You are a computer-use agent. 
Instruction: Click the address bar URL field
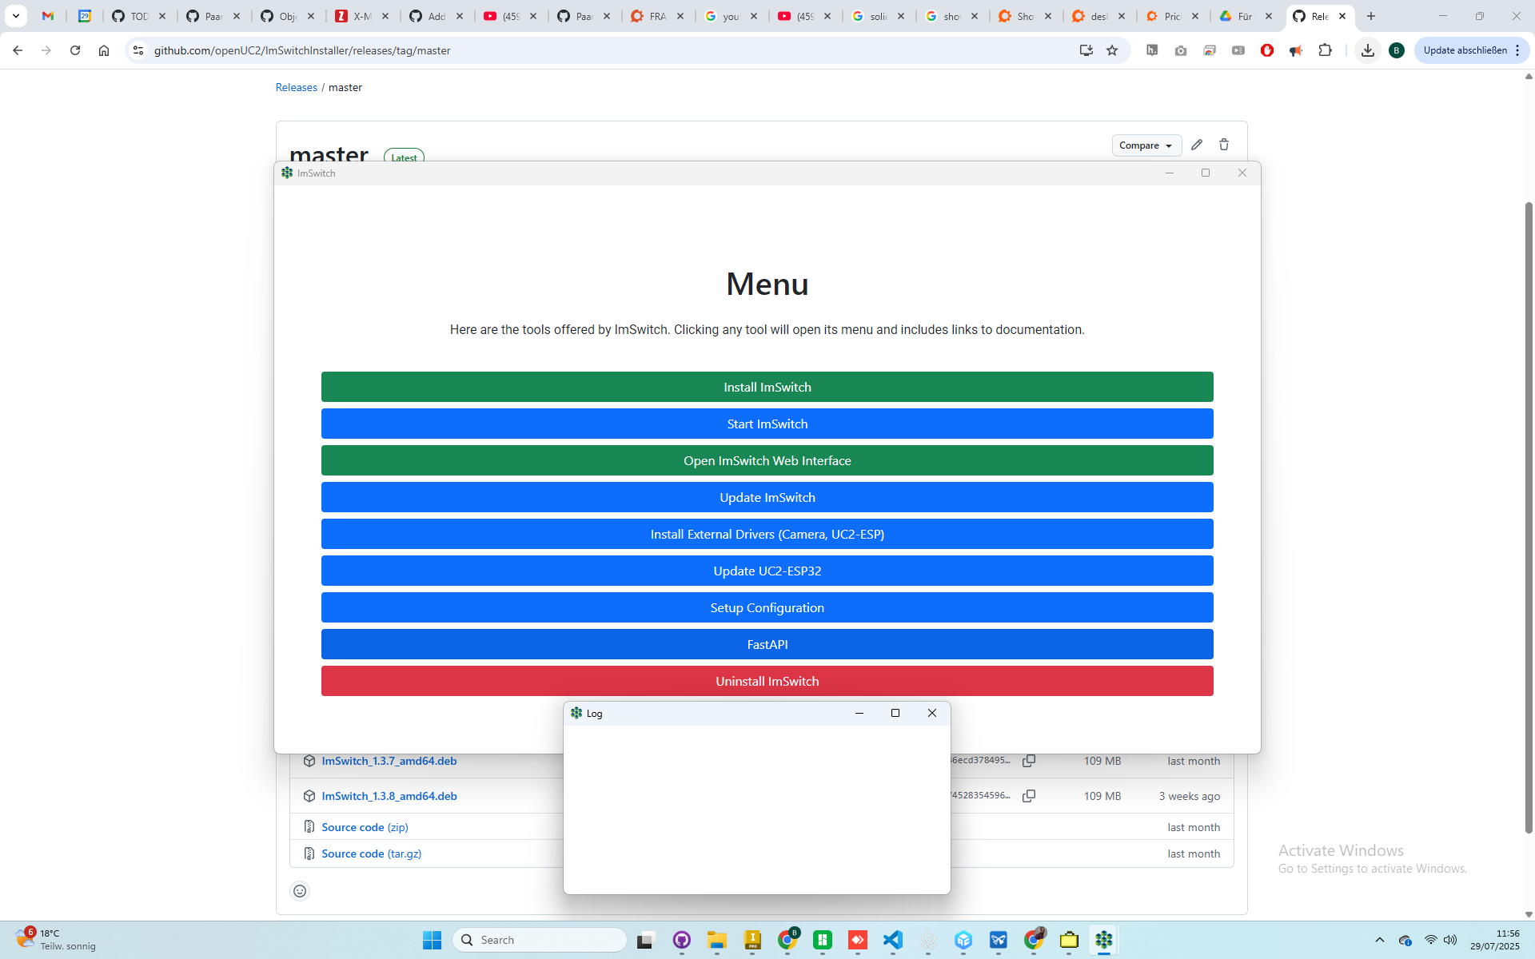pyautogui.click(x=608, y=50)
